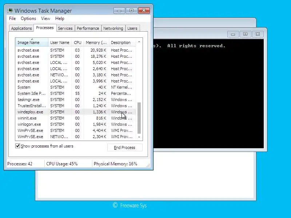
Task: Click Physical Memory: 16% status entry
Action: [x=115, y=164]
